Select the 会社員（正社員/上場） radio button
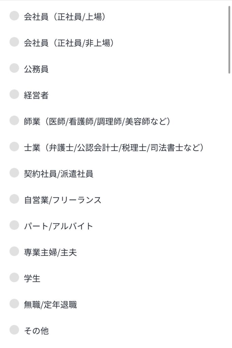 (14, 16)
